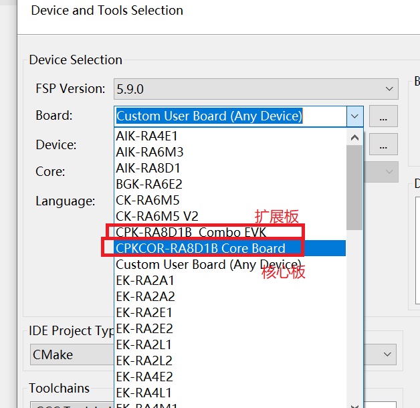Select BGK-RA6E2 from the board list
420x408 pixels.
tap(230, 185)
